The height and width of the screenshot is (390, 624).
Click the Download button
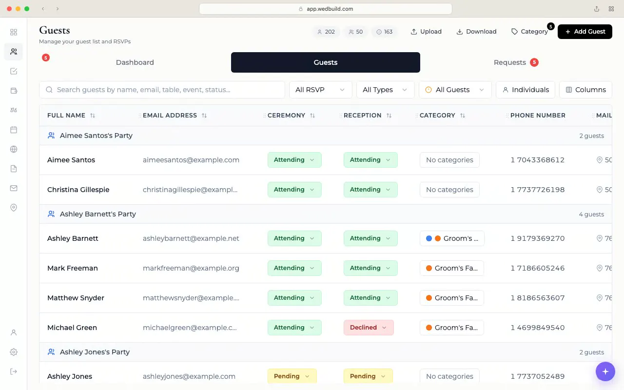click(476, 32)
